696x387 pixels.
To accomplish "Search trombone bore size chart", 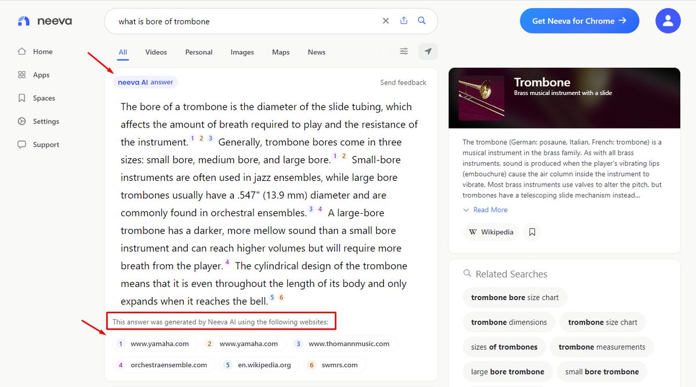I will coord(515,297).
